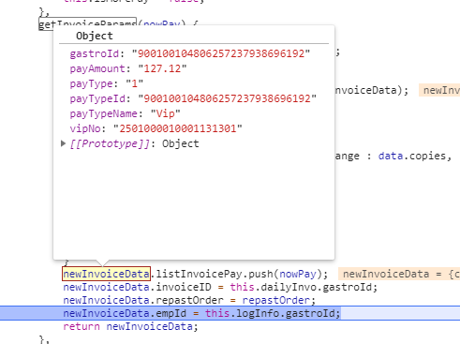This screenshot has height=344, width=460.
Task: Click highlighted newInvoiceData variable in code
Action: (x=106, y=274)
